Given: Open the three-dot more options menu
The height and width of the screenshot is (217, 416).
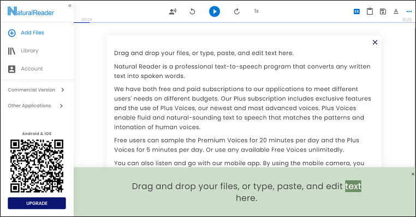Looking at the screenshot, I should coord(409,11).
